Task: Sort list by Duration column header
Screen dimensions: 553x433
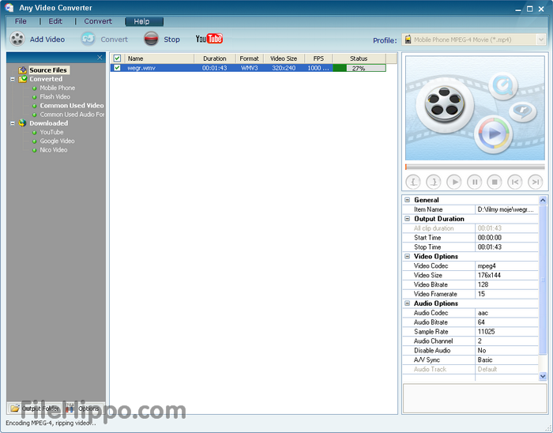Action: (214, 58)
